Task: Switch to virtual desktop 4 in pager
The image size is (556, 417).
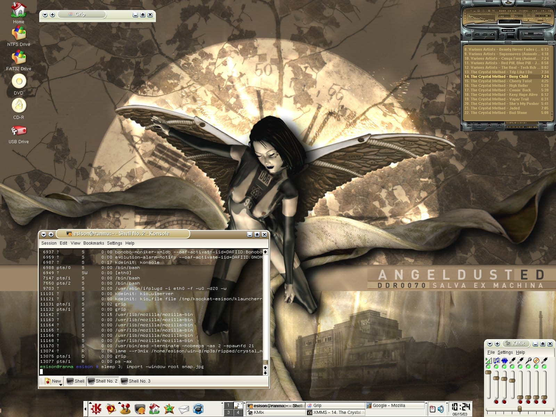Action: point(238,412)
